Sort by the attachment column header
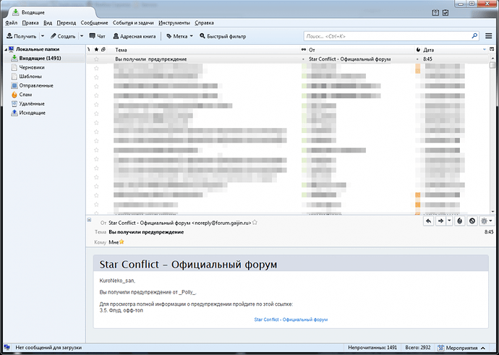 (103, 50)
